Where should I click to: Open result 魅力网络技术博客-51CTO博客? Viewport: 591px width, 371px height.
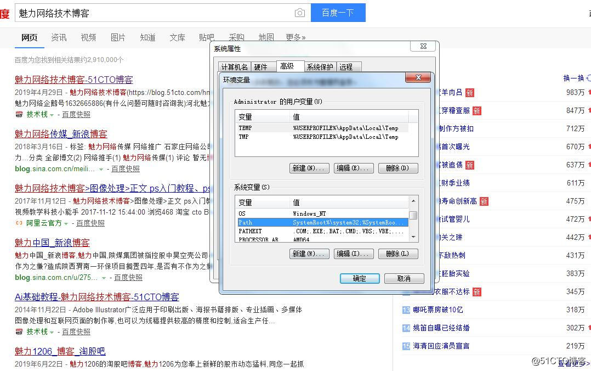click(74, 80)
